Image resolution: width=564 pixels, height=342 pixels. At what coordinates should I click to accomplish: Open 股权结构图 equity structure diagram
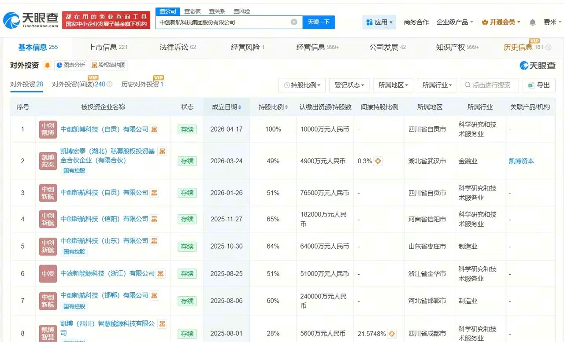click(x=108, y=65)
